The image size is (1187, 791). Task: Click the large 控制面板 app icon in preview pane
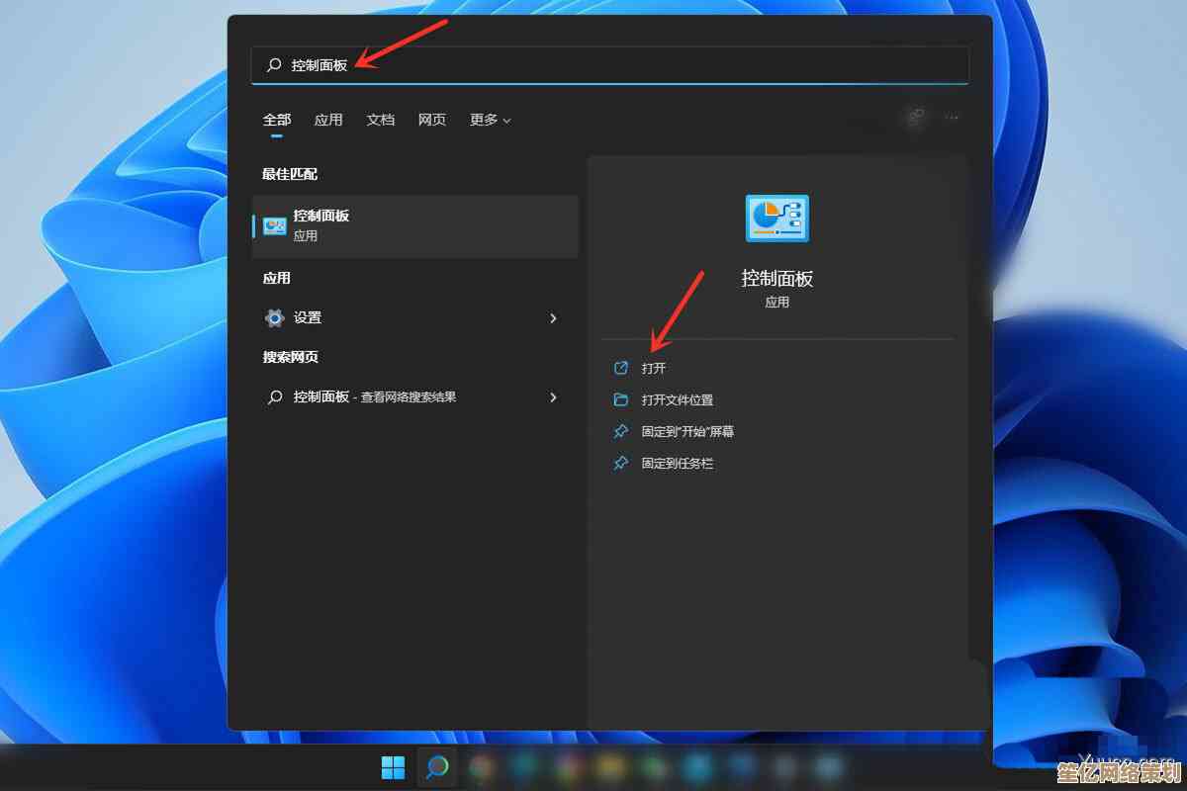[776, 219]
